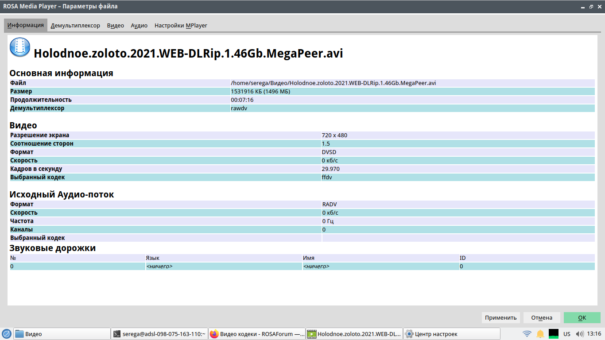This screenshot has width=605, height=340.
Task: Cancel with the Отмена button
Action: coord(542,317)
